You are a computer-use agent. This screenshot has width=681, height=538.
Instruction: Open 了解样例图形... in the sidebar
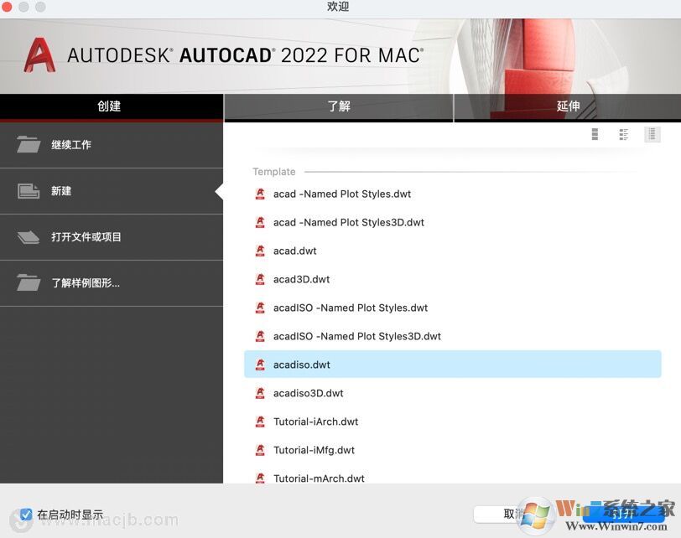click(x=112, y=283)
